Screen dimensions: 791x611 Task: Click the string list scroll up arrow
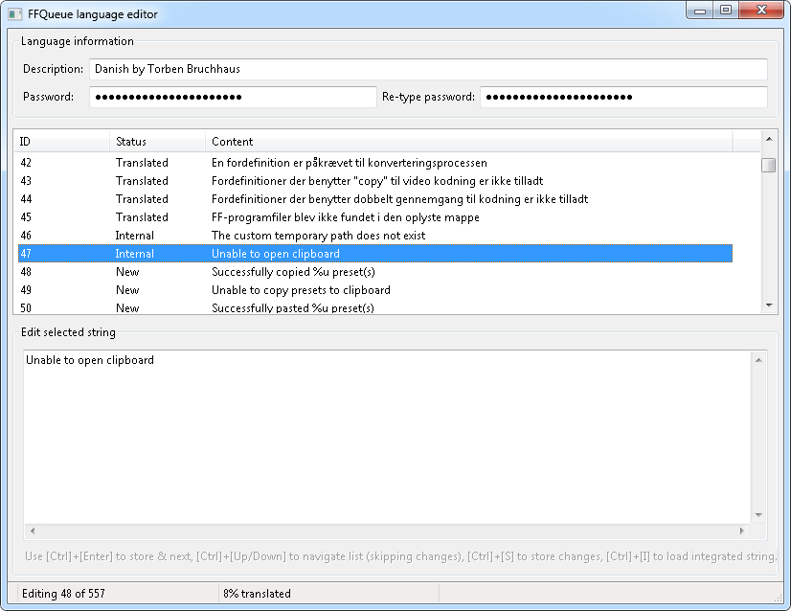pos(769,139)
